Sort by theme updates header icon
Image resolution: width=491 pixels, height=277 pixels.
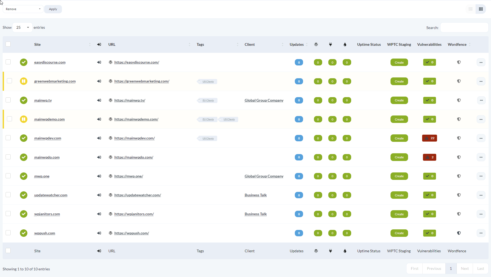click(345, 44)
